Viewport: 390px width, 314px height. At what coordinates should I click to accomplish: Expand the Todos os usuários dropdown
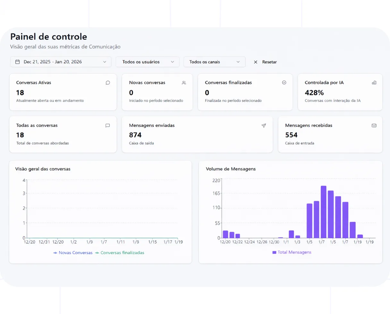click(x=148, y=62)
